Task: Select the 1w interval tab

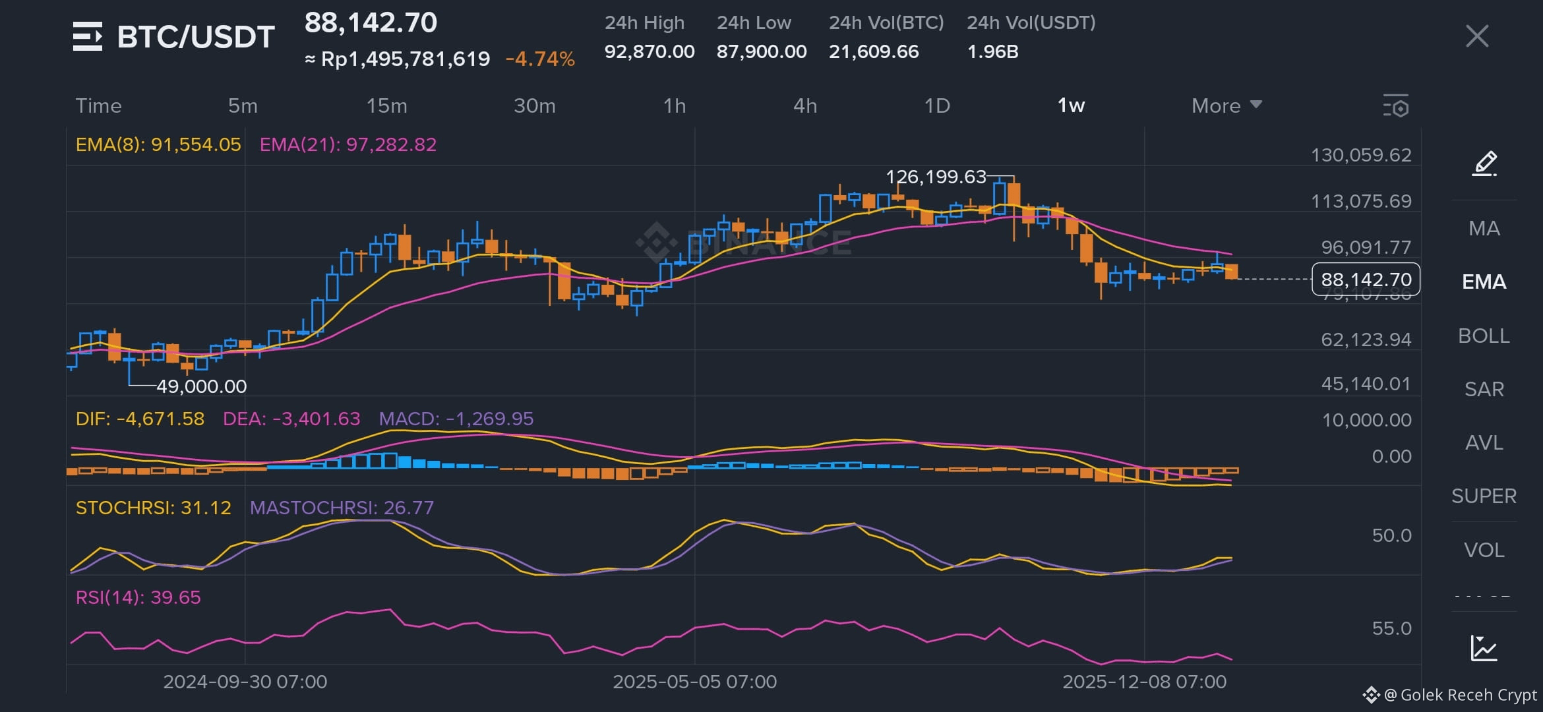Action: point(1071,105)
